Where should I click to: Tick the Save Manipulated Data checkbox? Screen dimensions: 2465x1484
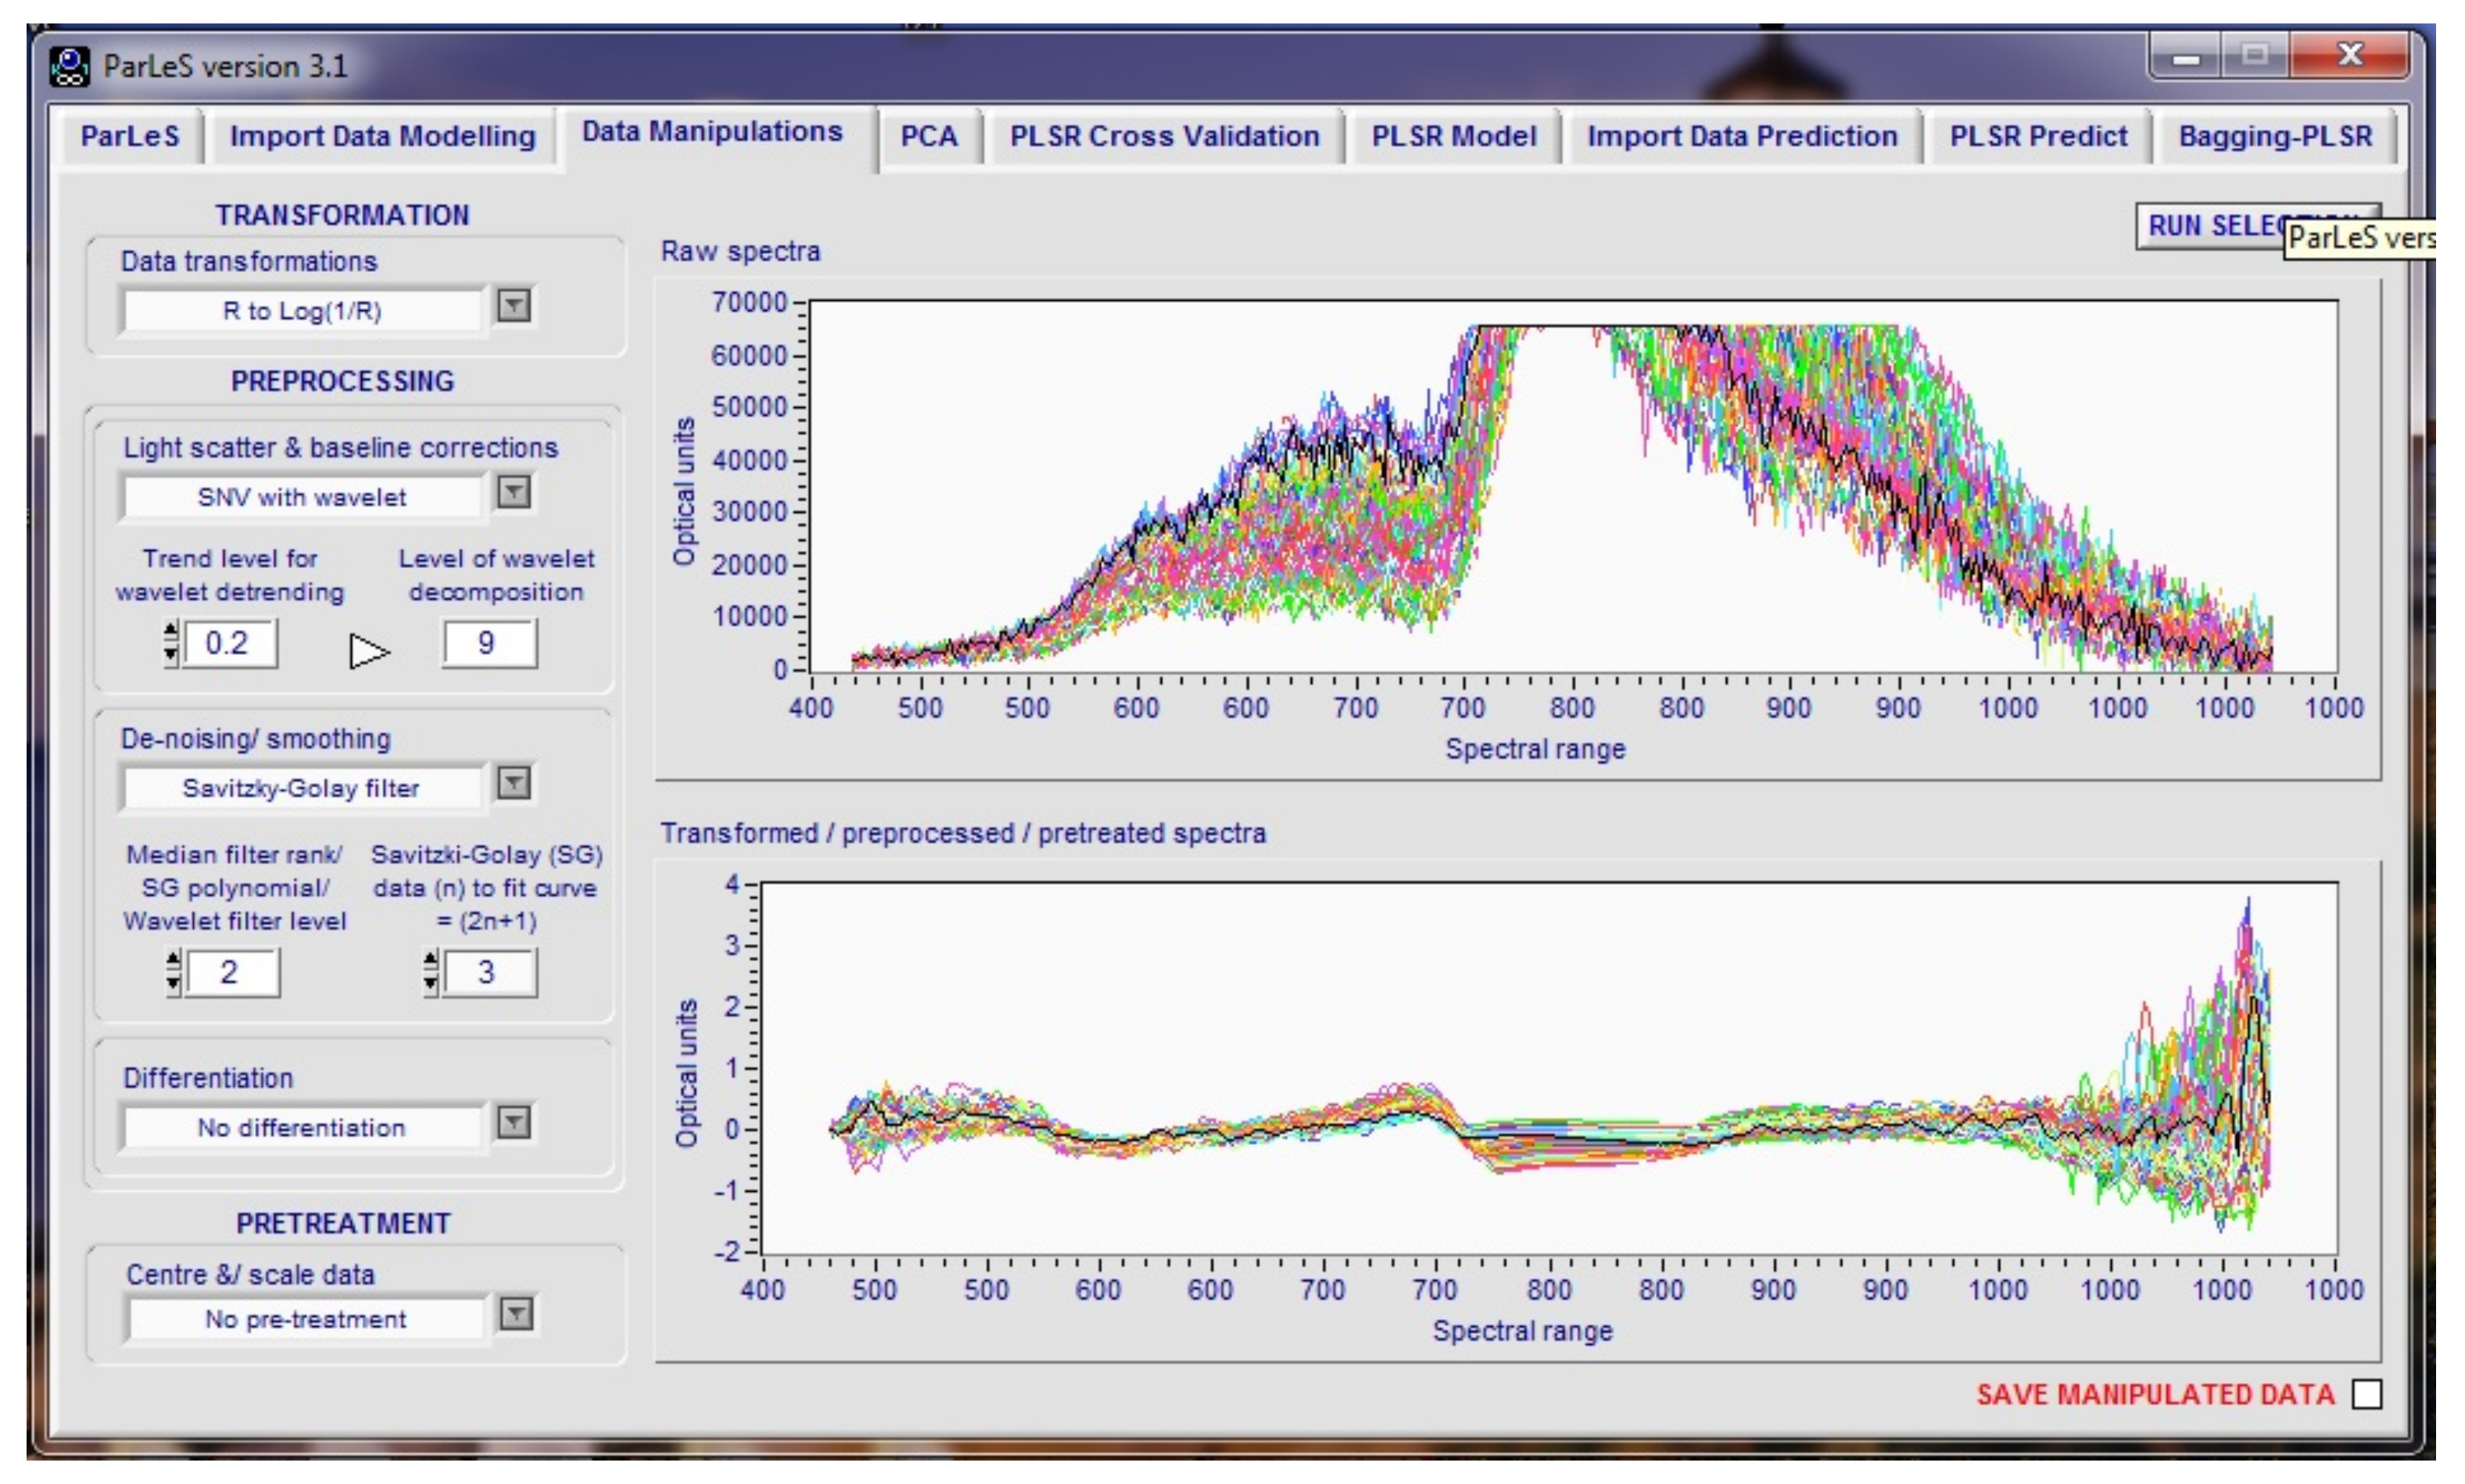tap(2366, 1393)
